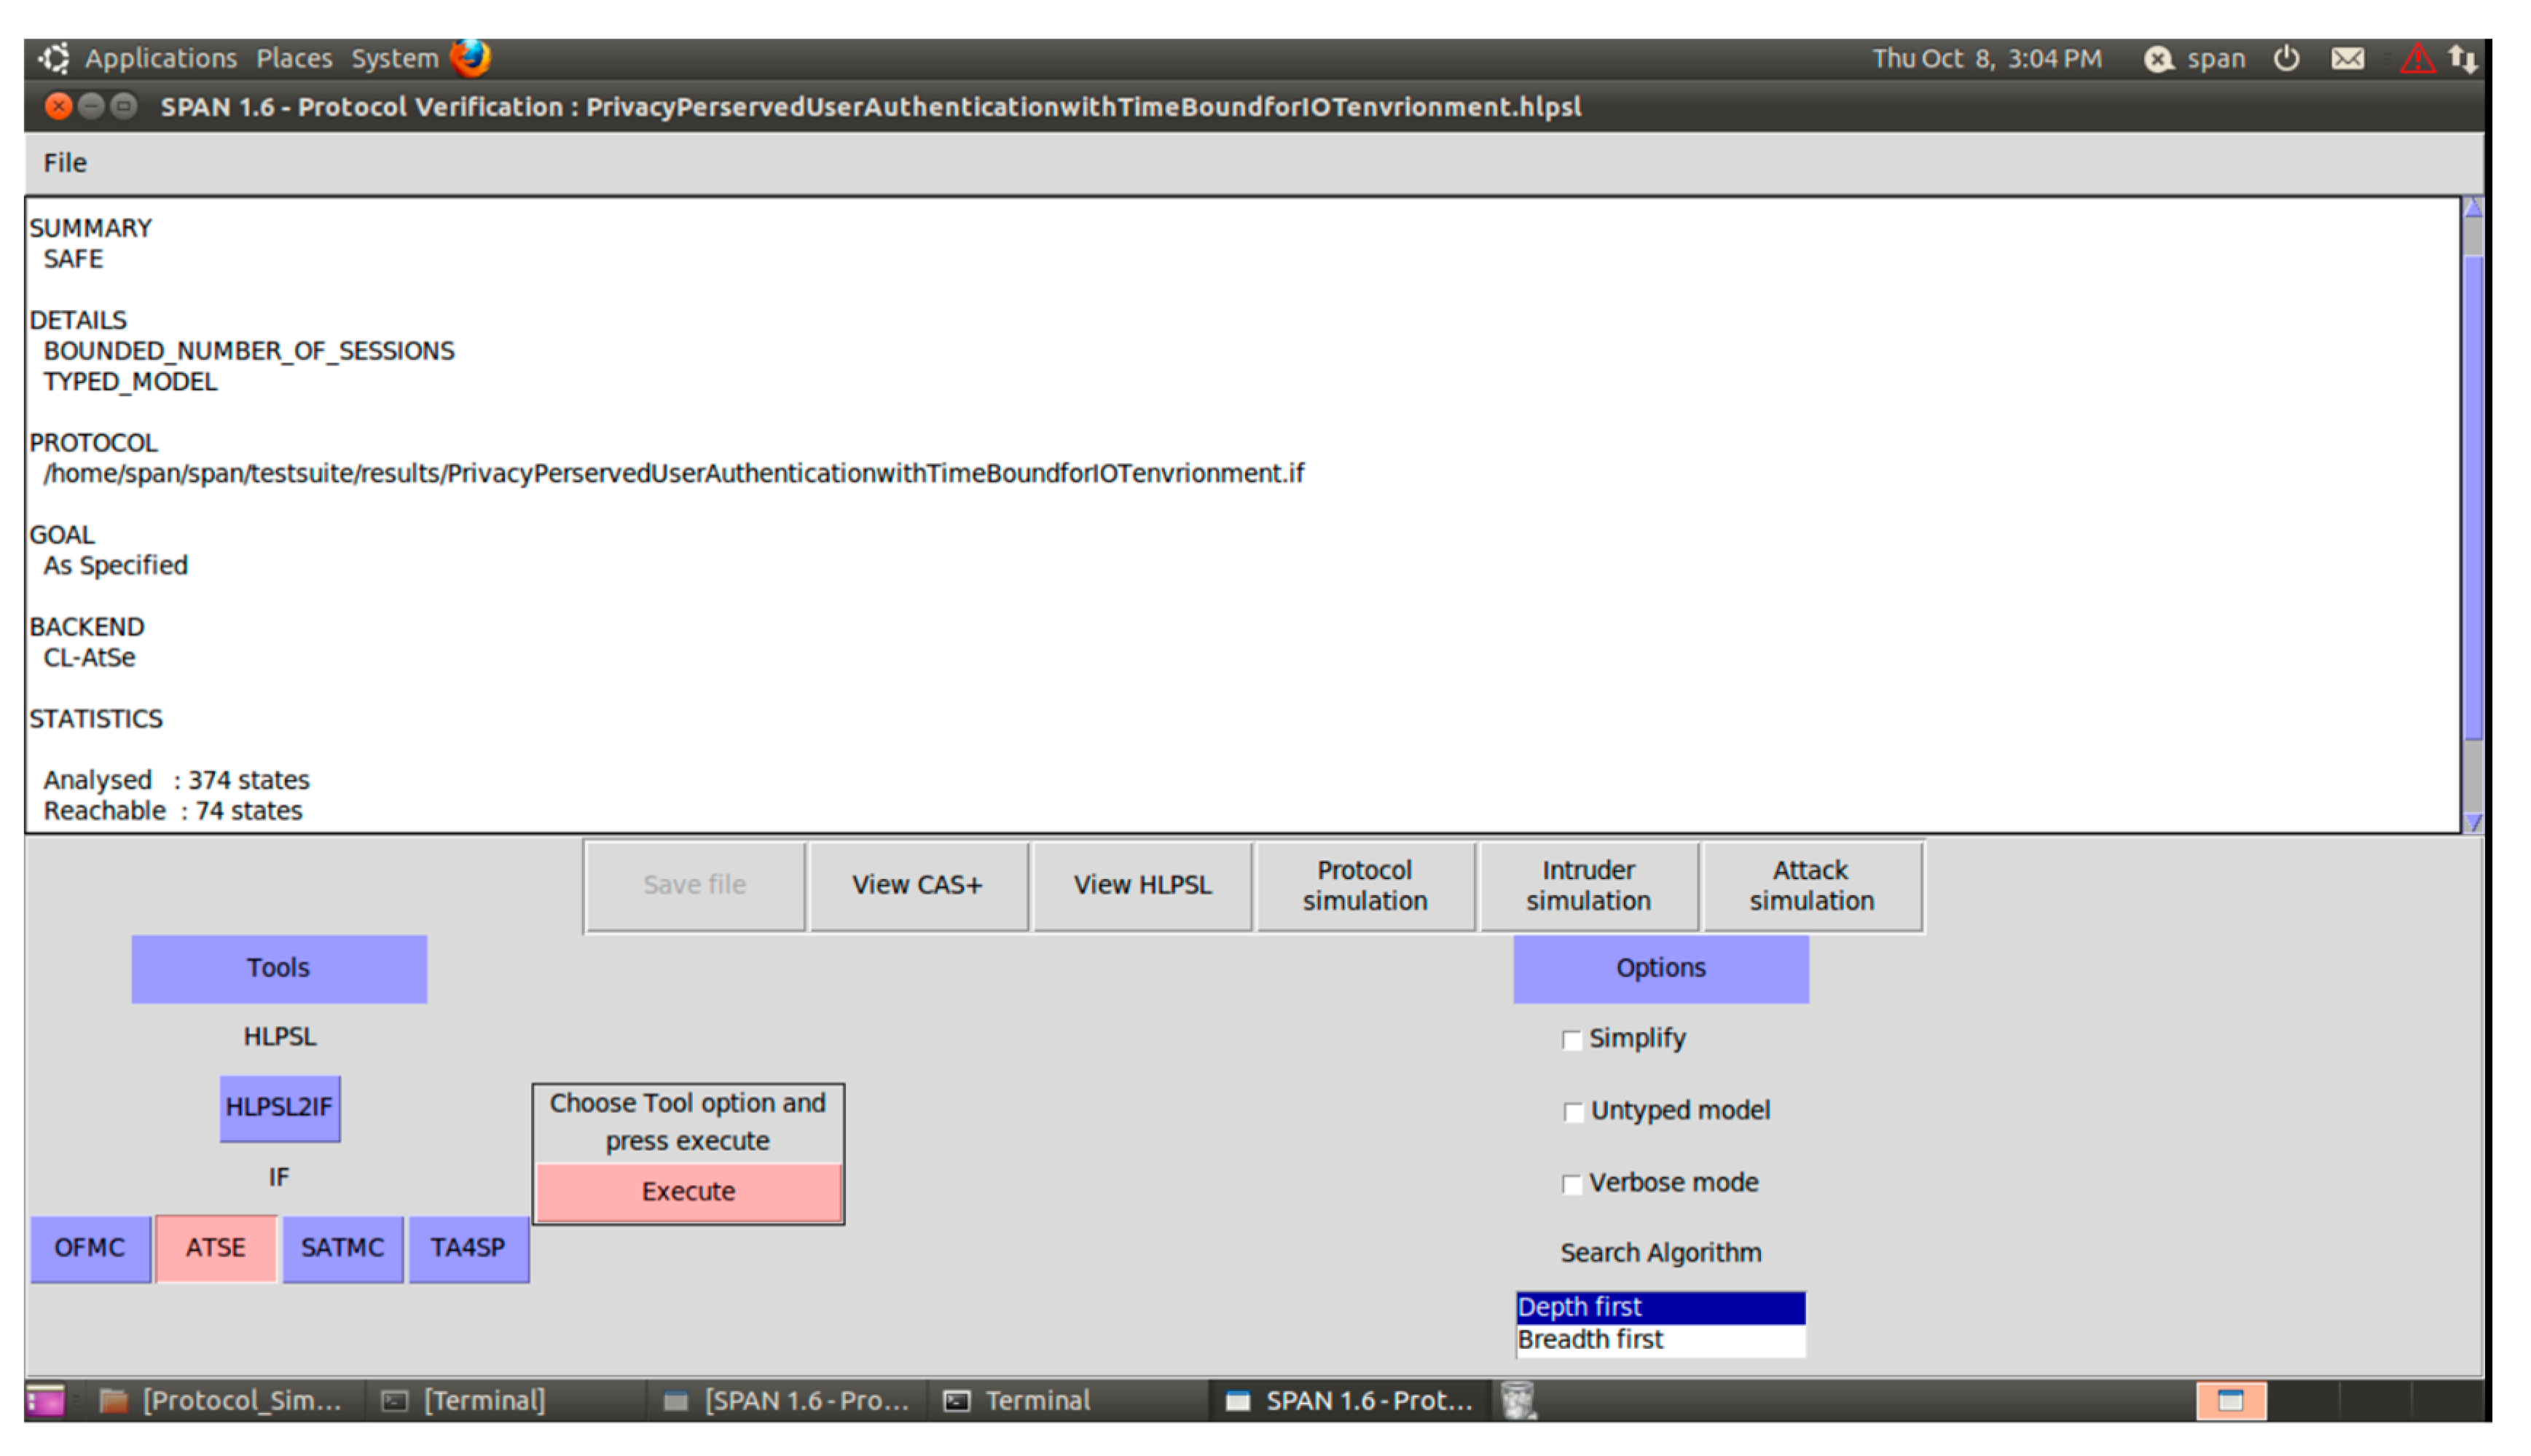Click the show desktop icon in bottom panel
The width and height of the screenshot is (2531, 1456).
point(44,1401)
